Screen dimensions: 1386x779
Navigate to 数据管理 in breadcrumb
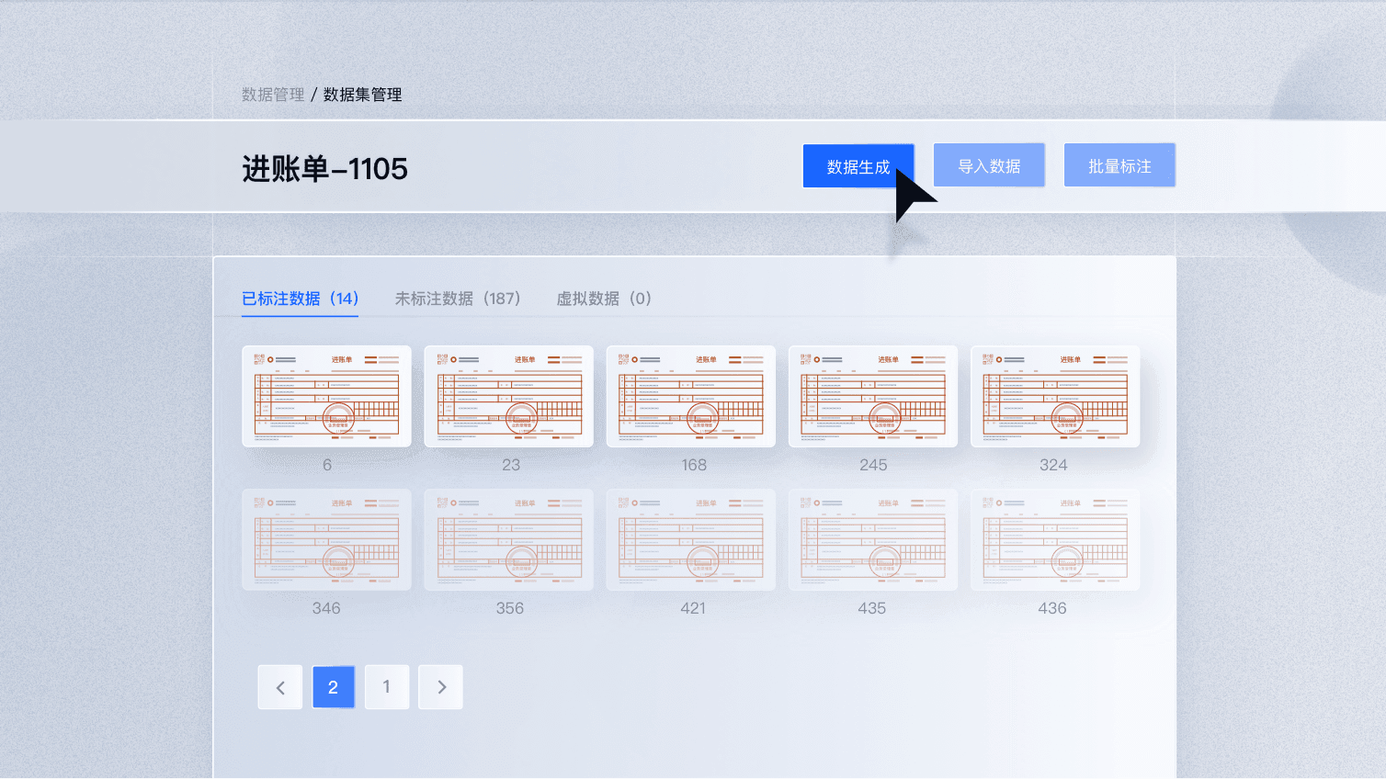click(273, 95)
